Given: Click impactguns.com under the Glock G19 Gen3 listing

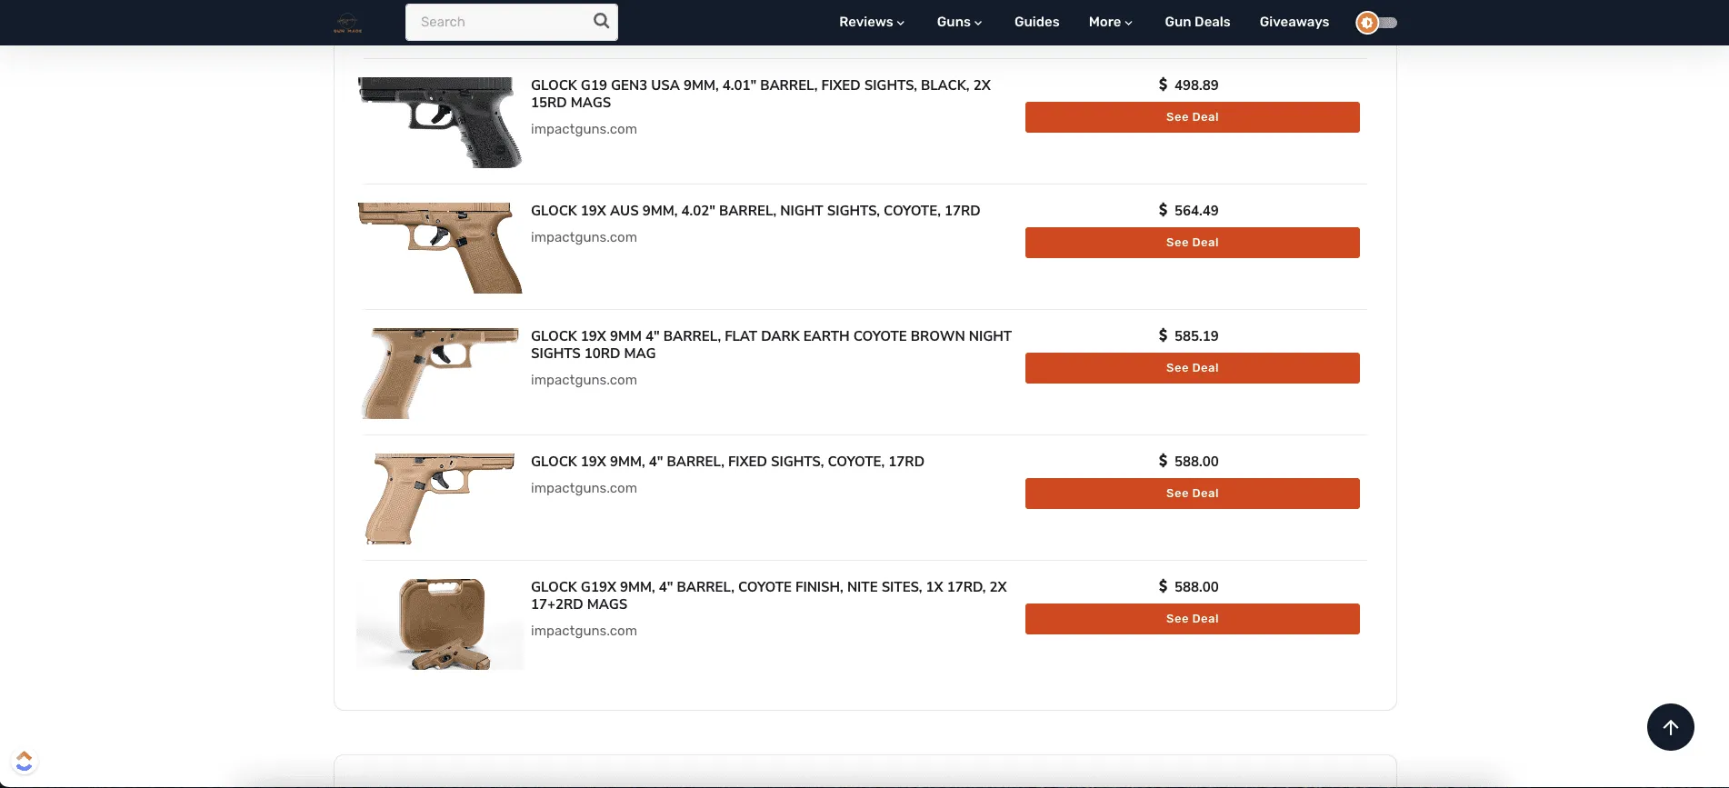Looking at the screenshot, I should (x=584, y=129).
